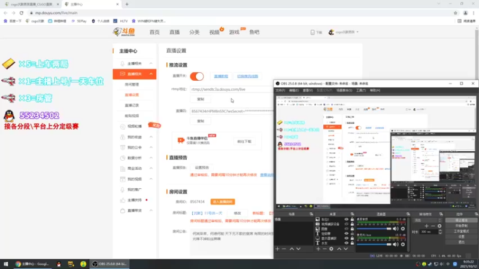Remove selected scene with the minus icon
The width and height of the screenshot is (479, 269).
pos(284,249)
